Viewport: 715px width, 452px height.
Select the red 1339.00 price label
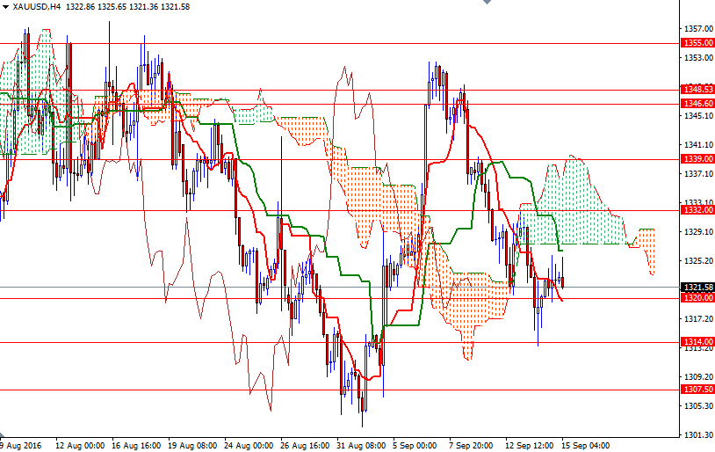697,159
